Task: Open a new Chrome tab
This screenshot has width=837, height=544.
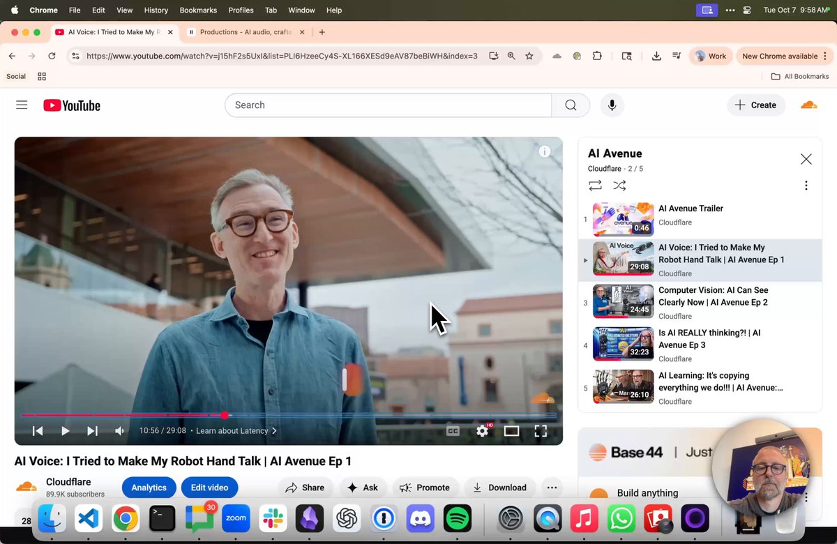Action: click(x=322, y=32)
